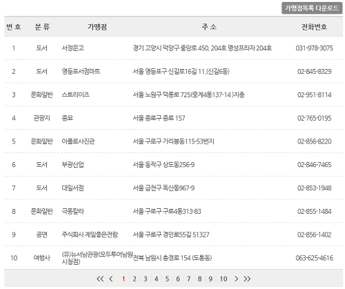Click phone number 02-765-0195

pyautogui.click(x=314, y=118)
